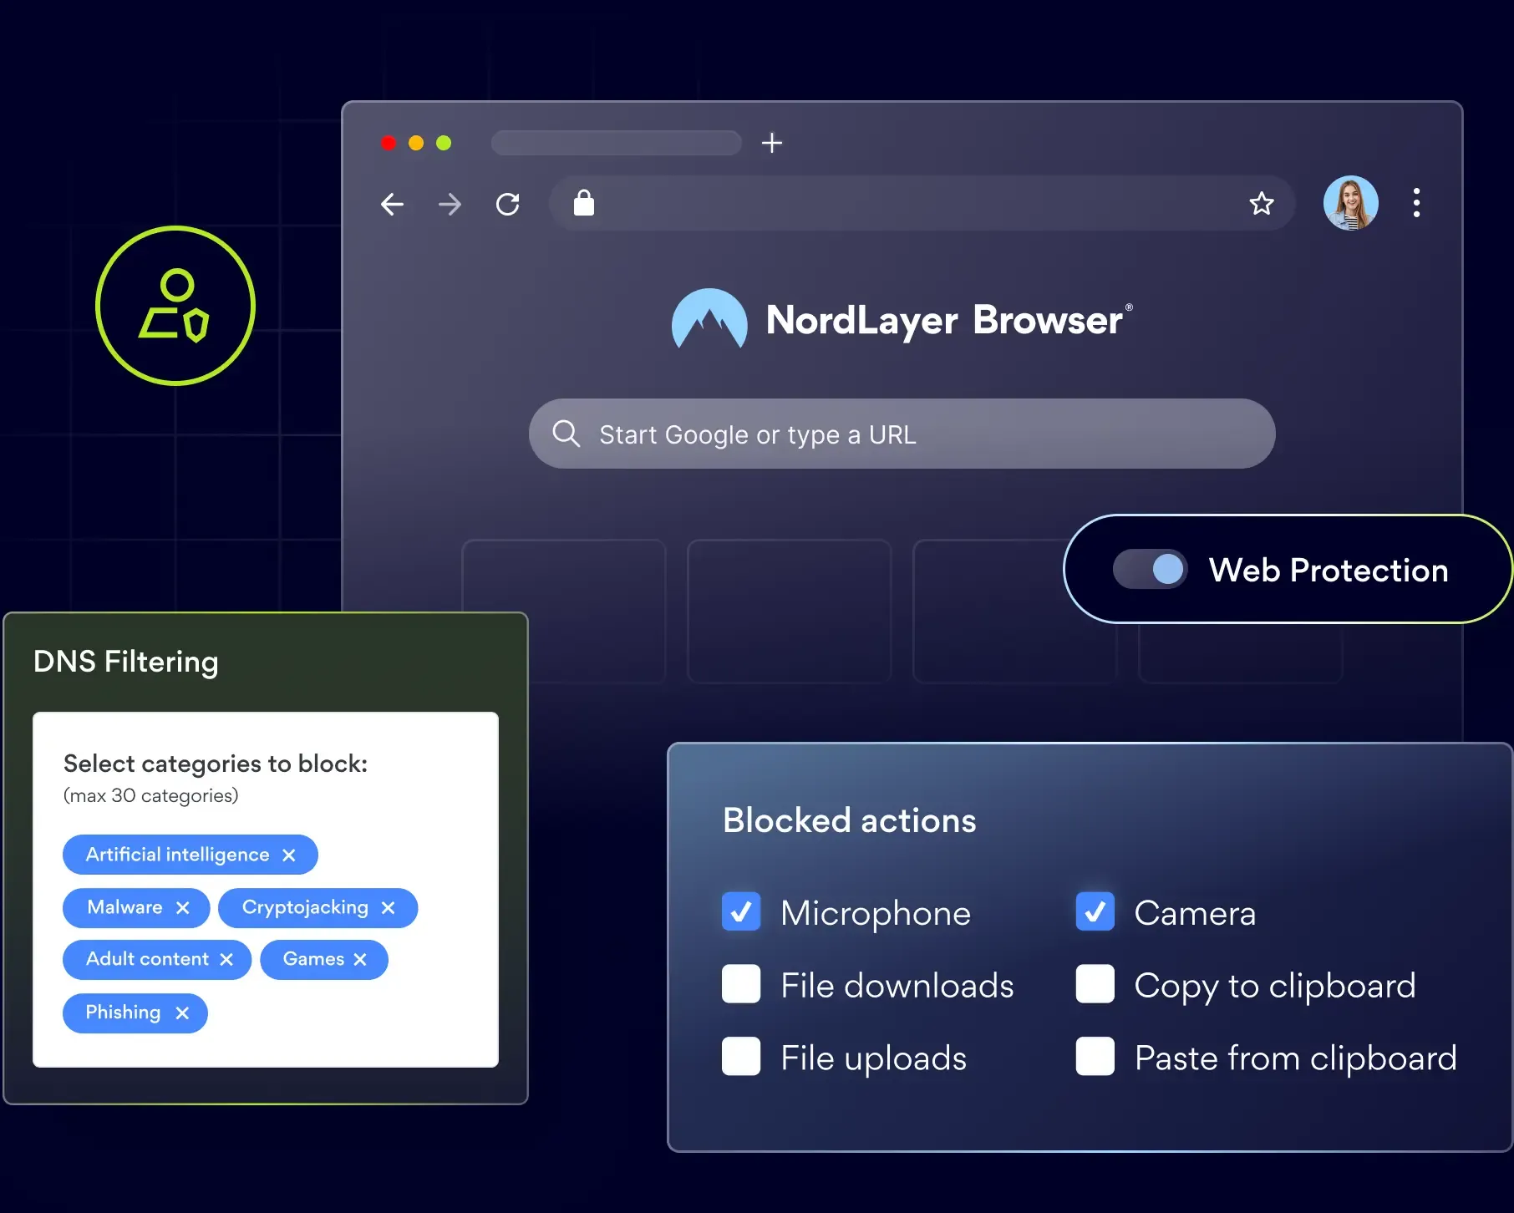The width and height of the screenshot is (1514, 1213).
Task: Open the second shortcut tile
Action: coord(790,612)
